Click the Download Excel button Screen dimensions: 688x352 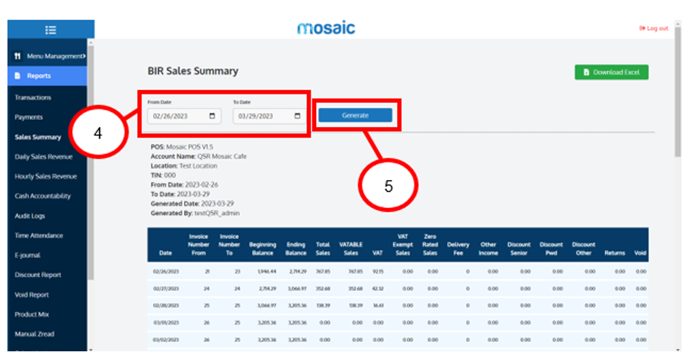pyautogui.click(x=612, y=72)
